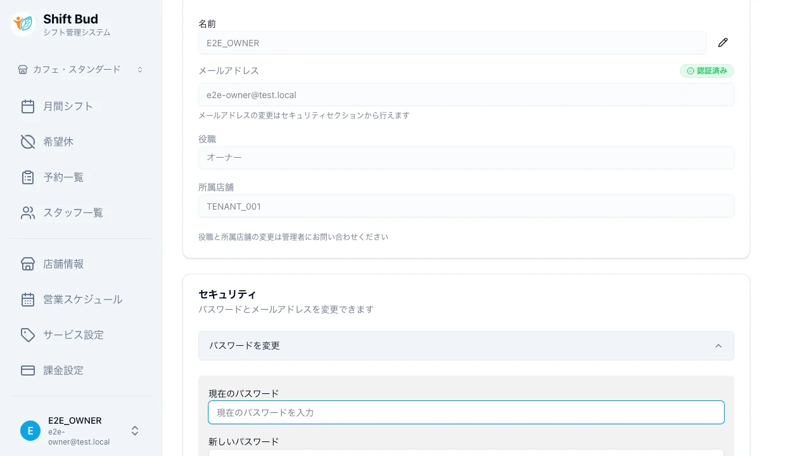Click the storefront icon next to 店舗情報
811x456 pixels.
(28, 264)
